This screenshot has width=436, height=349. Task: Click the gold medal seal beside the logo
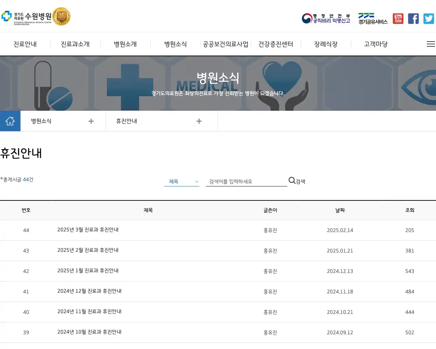click(x=61, y=16)
